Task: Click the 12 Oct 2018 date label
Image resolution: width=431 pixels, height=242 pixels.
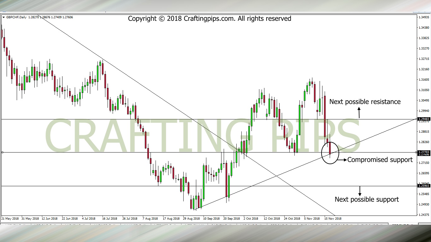Action: click(x=272, y=218)
